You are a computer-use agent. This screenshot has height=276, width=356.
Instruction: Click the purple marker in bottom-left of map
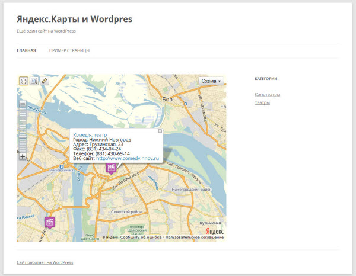[50, 222]
